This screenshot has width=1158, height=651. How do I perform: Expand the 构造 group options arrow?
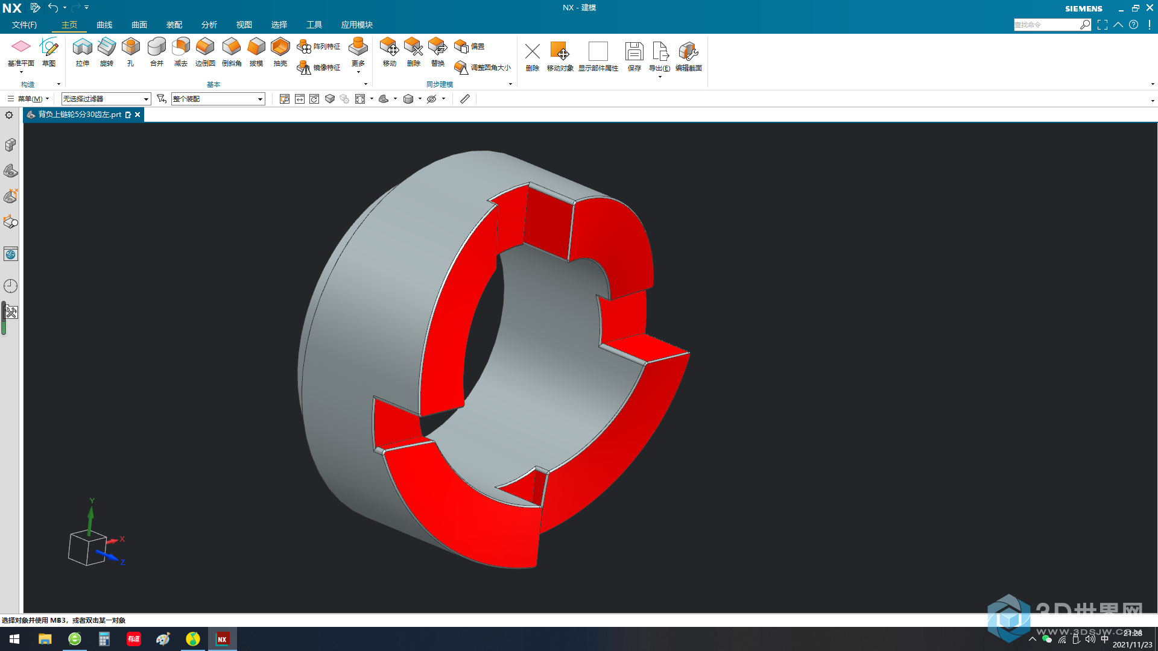(59, 84)
